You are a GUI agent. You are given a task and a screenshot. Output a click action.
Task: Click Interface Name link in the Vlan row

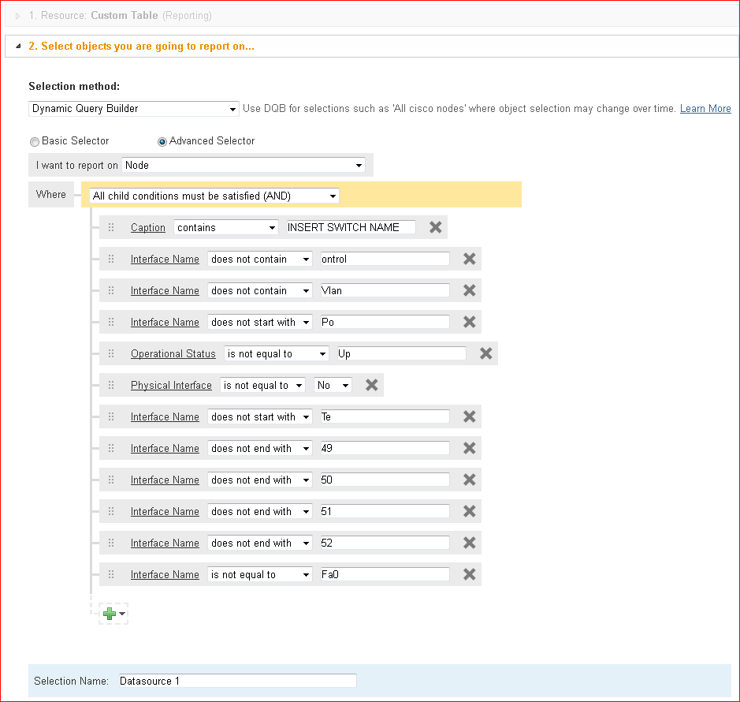point(165,290)
